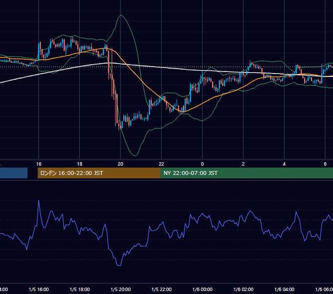Click the 16 hour axis label
This screenshot has width=333, height=294.
tap(39, 164)
